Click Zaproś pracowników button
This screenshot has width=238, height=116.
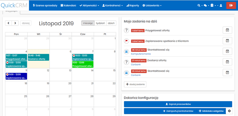[x=178, y=104]
